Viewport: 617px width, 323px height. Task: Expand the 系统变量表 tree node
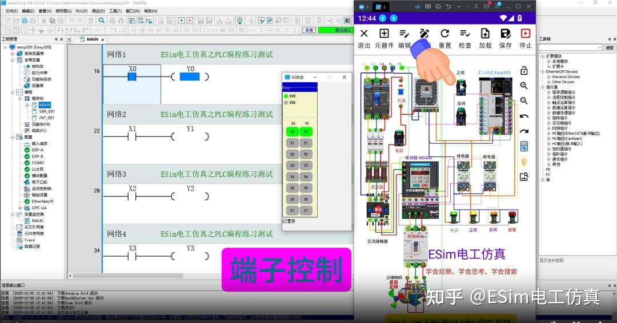pos(13,54)
